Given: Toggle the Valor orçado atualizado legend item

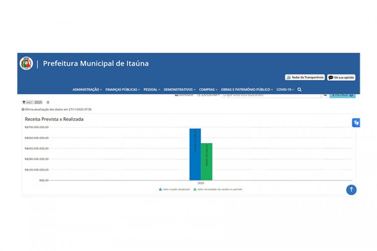Looking at the screenshot, I should (x=174, y=190).
